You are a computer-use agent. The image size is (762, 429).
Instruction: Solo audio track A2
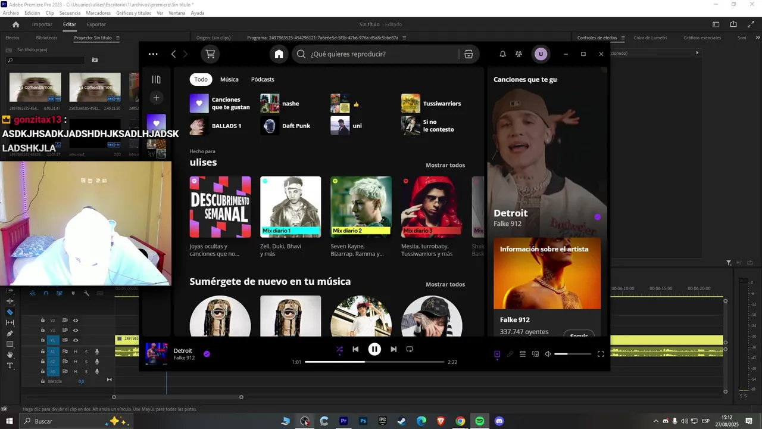point(86,362)
